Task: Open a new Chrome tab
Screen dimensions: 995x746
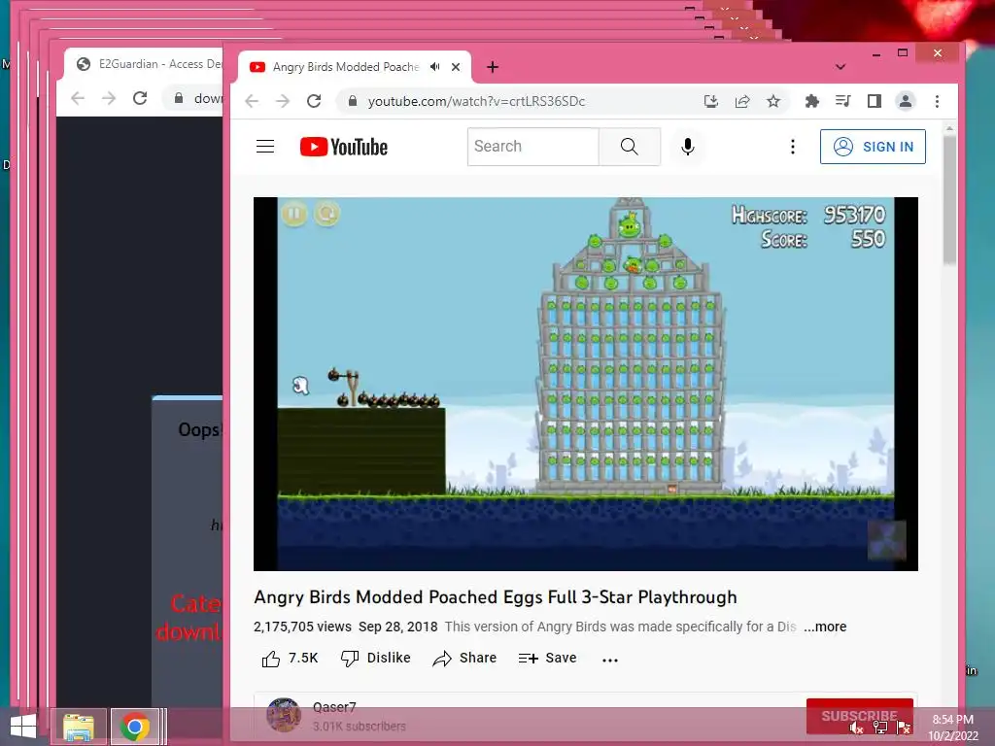Action: [x=493, y=67]
